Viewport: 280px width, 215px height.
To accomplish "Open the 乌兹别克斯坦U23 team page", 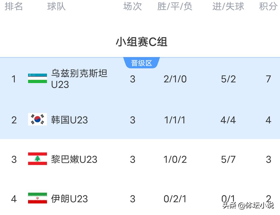I will click(79, 79).
